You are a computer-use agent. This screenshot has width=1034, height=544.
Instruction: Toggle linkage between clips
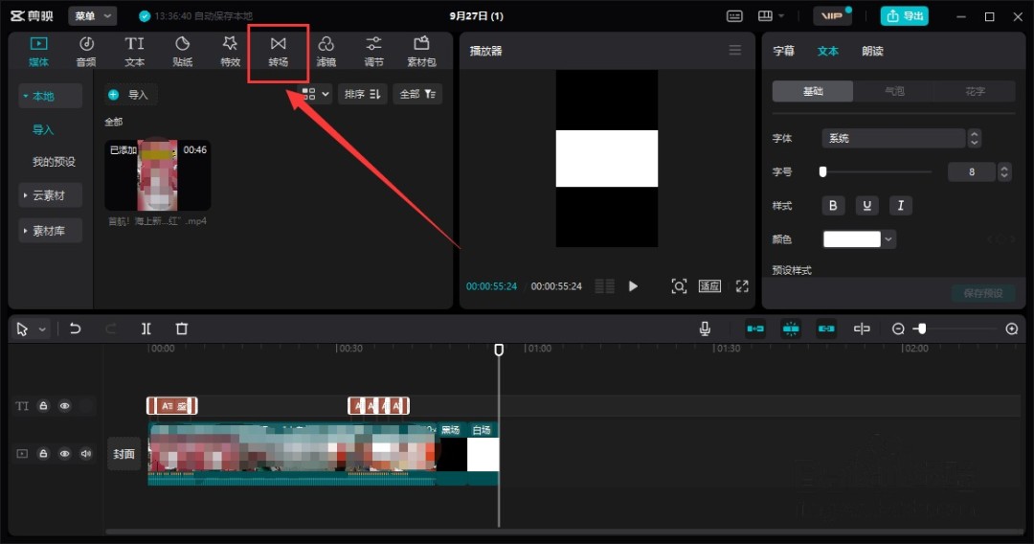click(826, 329)
